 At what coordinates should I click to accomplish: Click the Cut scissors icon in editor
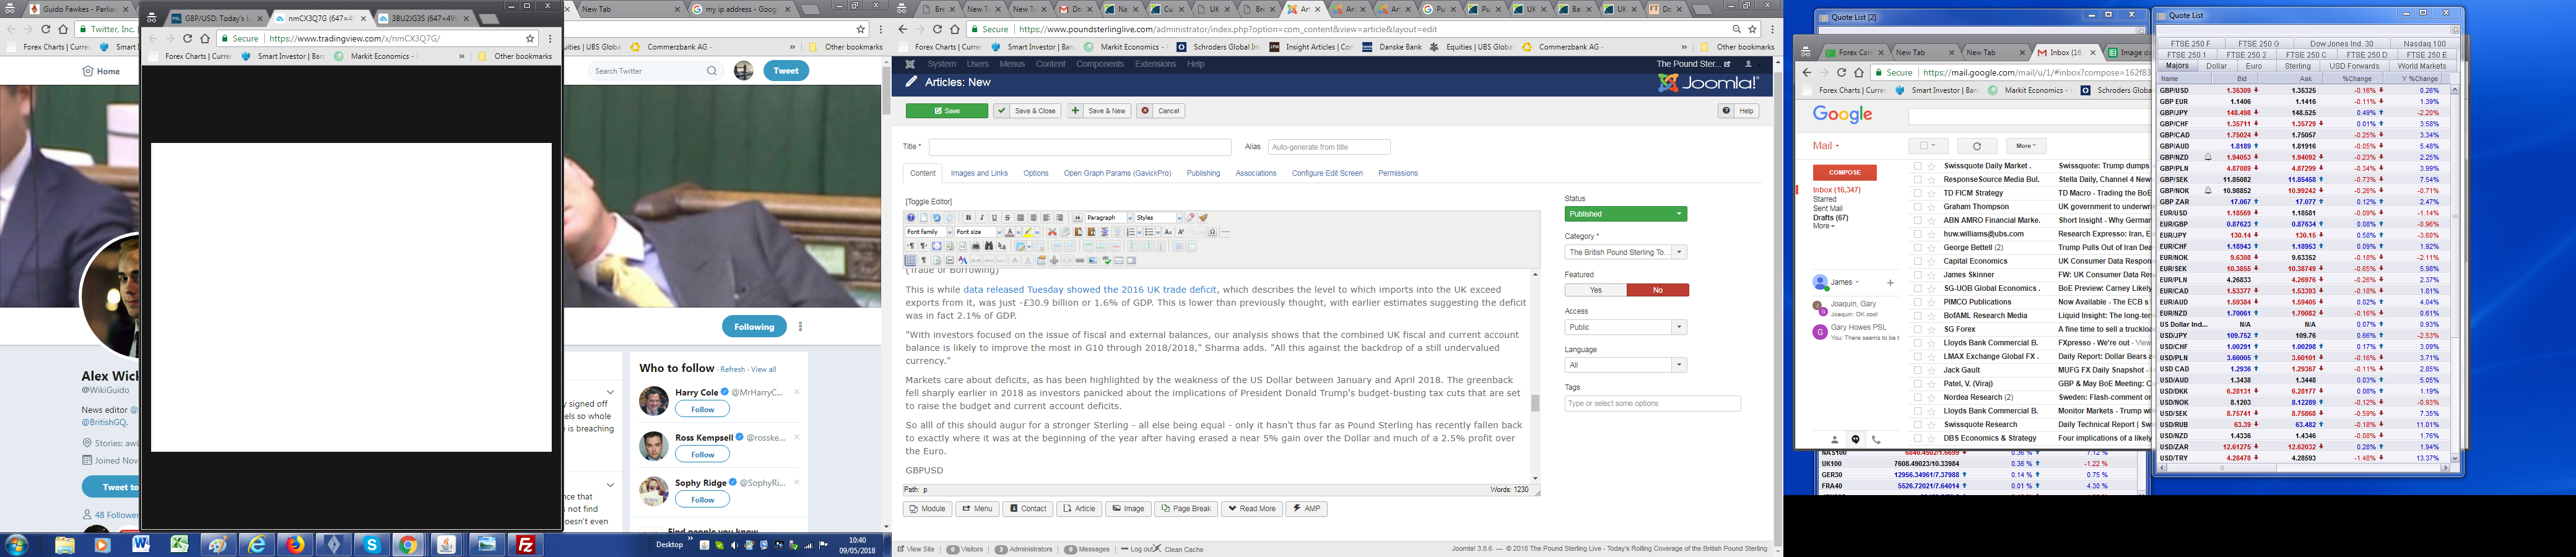click(x=1052, y=232)
